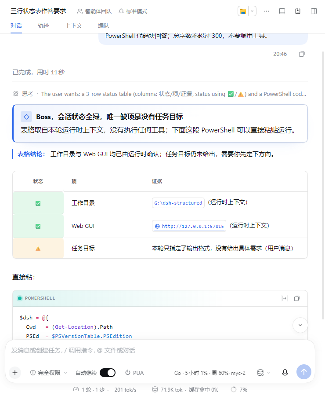Click the 表格结论 heading text
Image resolution: width=325 pixels, height=396 pixels.
[x=31, y=154]
